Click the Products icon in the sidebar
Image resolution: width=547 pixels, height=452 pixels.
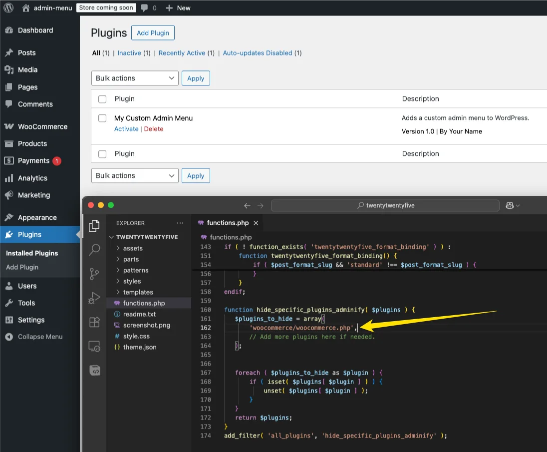(x=9, y=143)
